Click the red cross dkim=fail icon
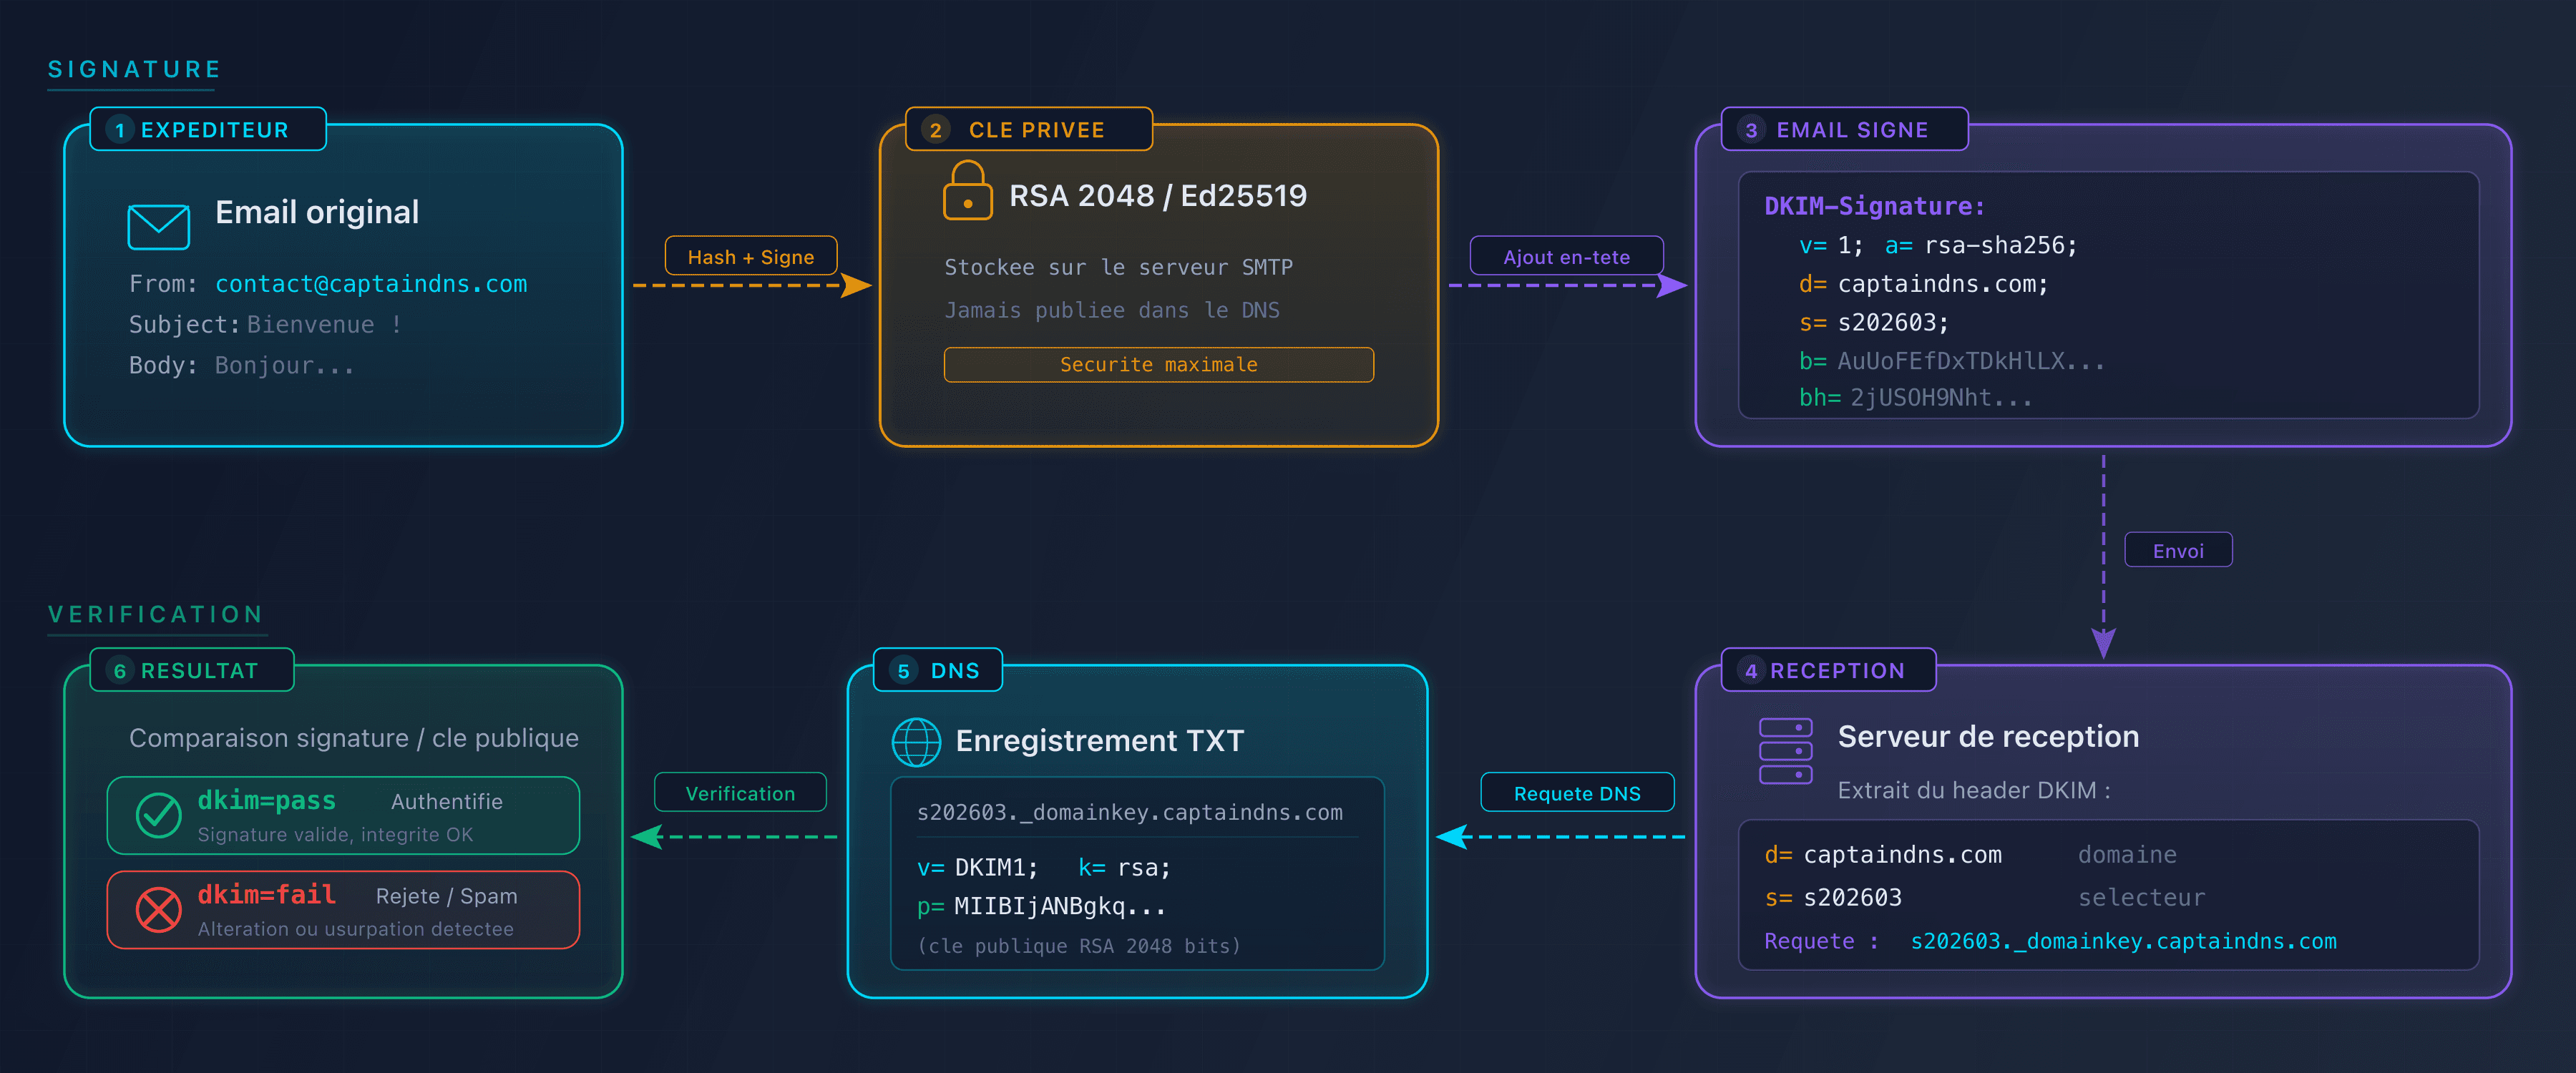The height and width of the screenshot is (1073, 2576). tap(158, 909)
